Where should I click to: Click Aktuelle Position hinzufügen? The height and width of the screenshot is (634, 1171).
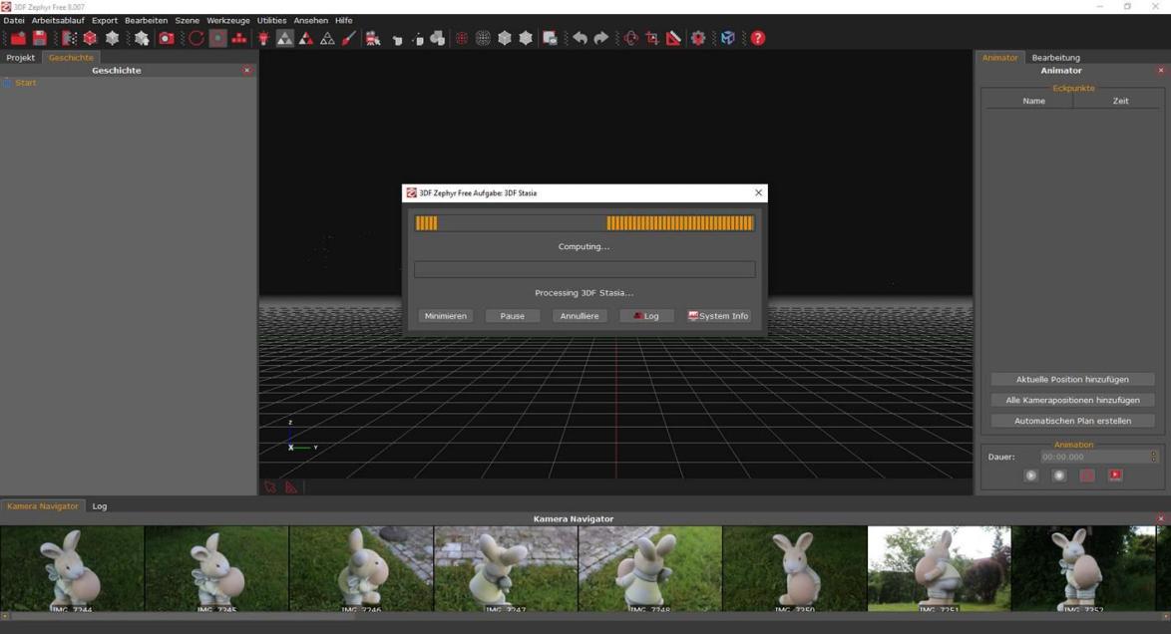point(1072,380)
